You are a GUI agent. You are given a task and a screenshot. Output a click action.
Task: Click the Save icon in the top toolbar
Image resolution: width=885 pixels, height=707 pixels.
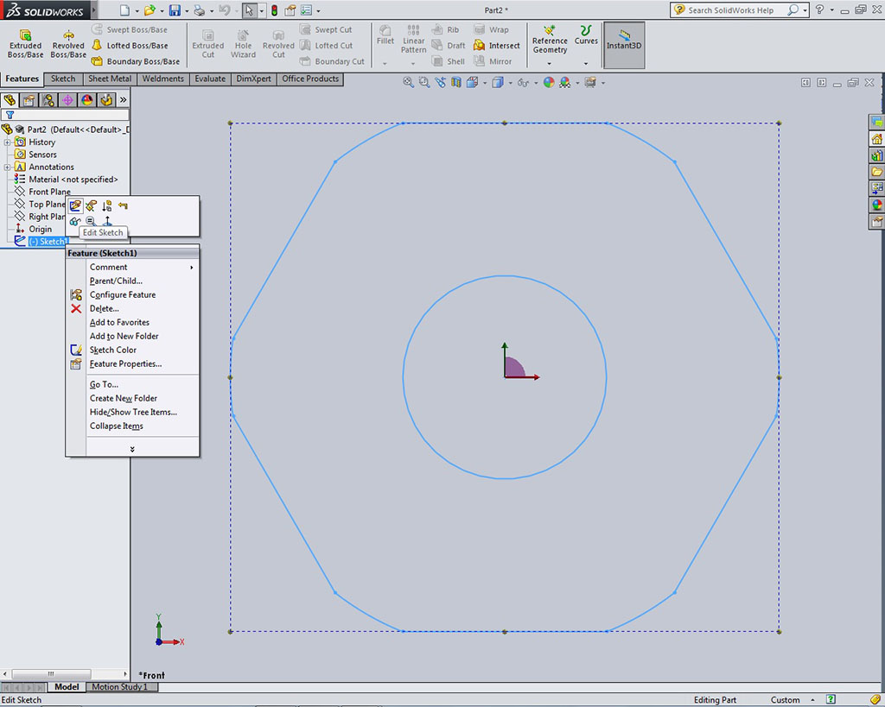click(x=175, y=10)
